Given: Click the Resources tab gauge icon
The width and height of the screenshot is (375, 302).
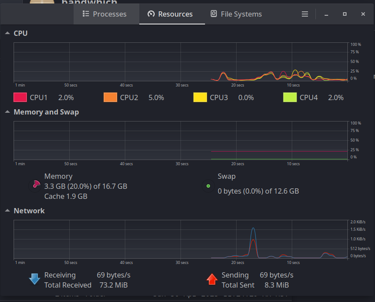Looking at the screenshot, I should [x=151, y=14].
